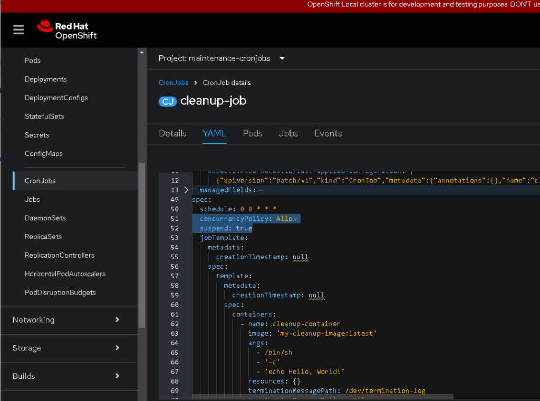The image size is (540, 401).
Task: Click 'concurrencyPolicy: Allow' line in editor
Action: click(248, 219)
